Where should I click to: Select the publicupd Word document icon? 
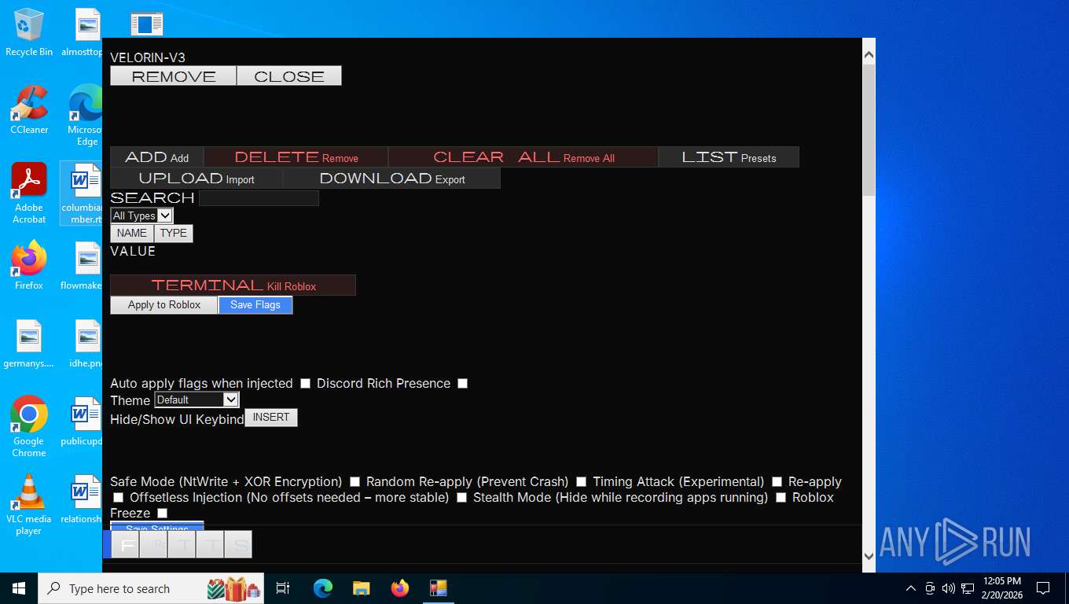(x=82, y=422)
